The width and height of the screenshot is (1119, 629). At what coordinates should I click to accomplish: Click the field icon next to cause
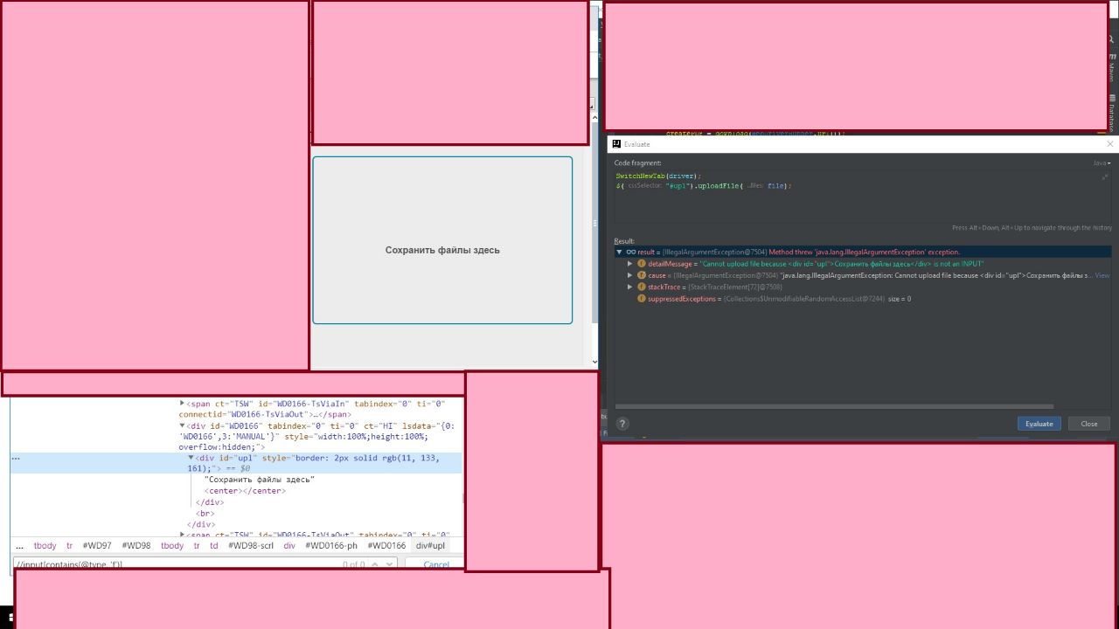click(x=641, y=275)
